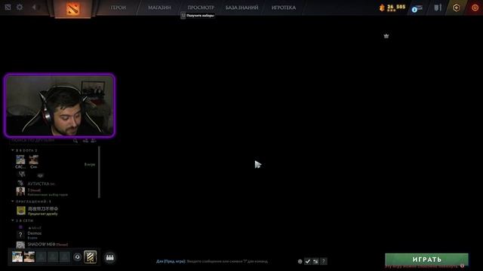Click the red warning icon below ИГРАТЬ
The image size is (483, 271).
tap(463, 266)
